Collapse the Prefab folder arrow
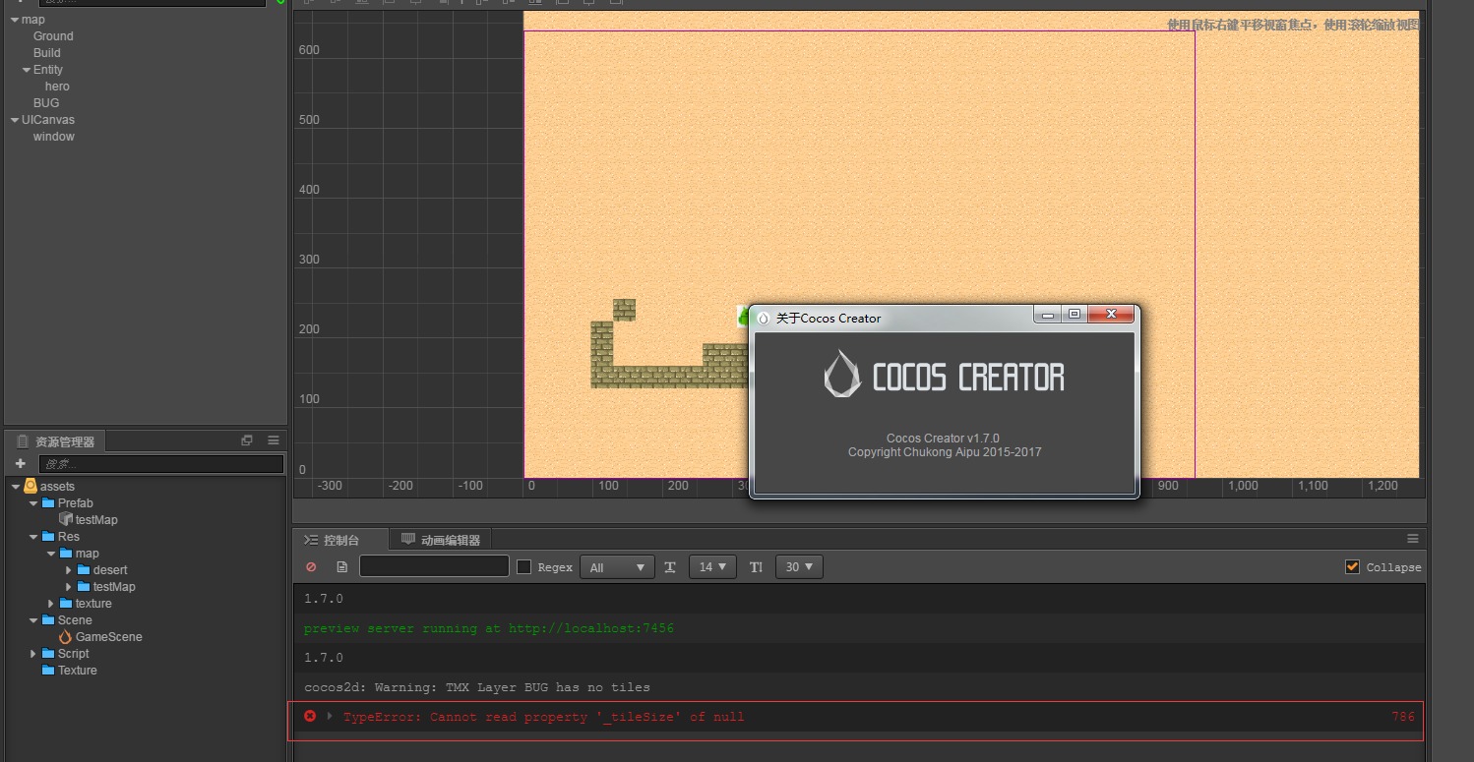This screenshot has width=1474, height=762. click(33, 502)
